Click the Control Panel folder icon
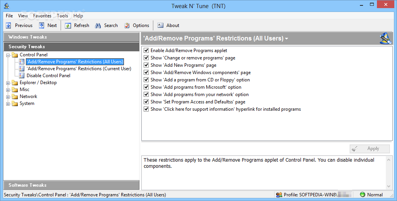This screenshot has height=201, width=397. [x=15, y=55]
